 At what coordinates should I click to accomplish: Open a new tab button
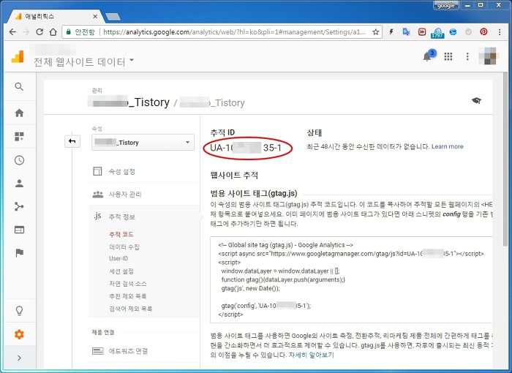[113, 17]
